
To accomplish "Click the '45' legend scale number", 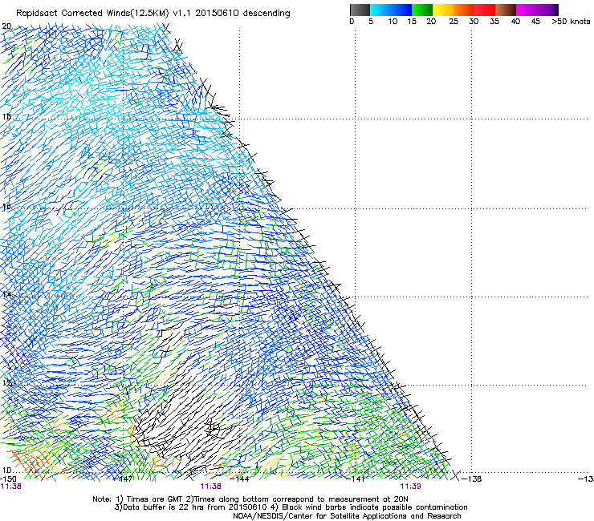I will [535, 22].
